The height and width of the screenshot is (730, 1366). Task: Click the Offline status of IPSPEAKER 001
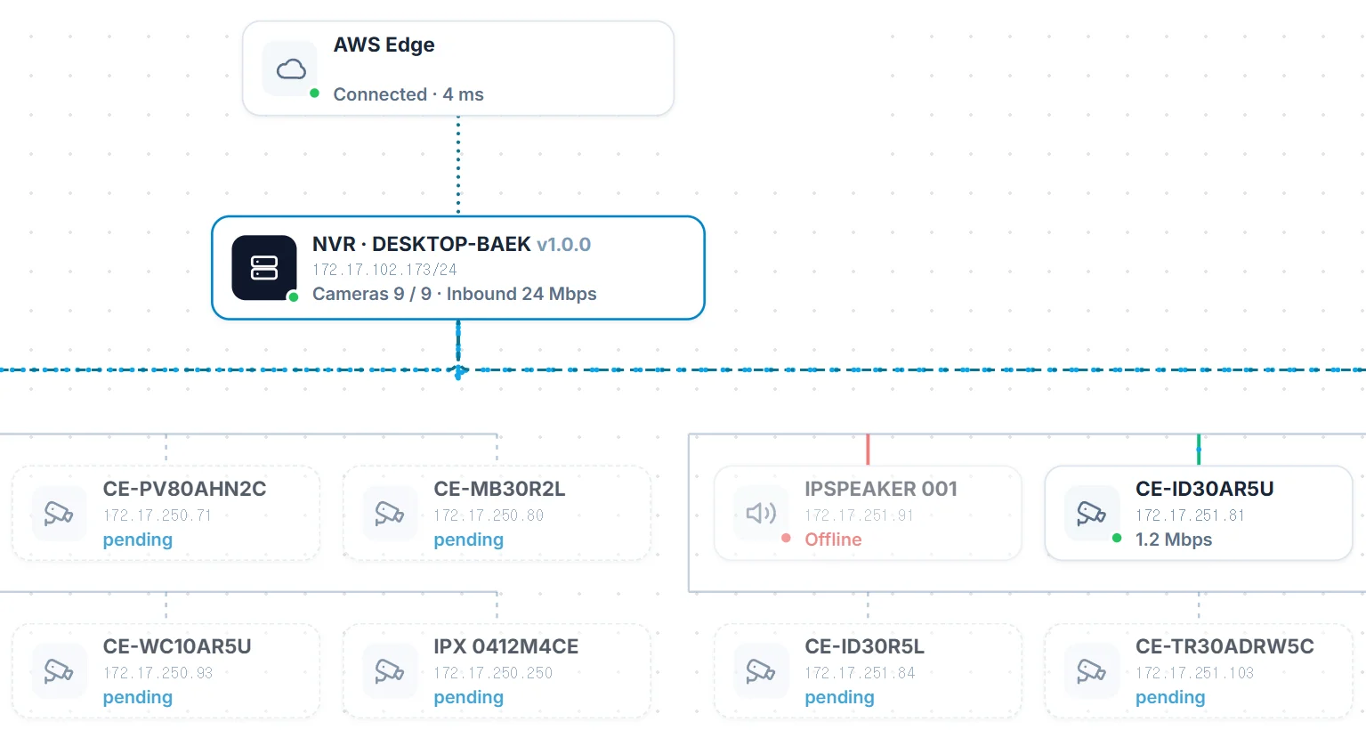pyautogui.click(x=833, y=539)
